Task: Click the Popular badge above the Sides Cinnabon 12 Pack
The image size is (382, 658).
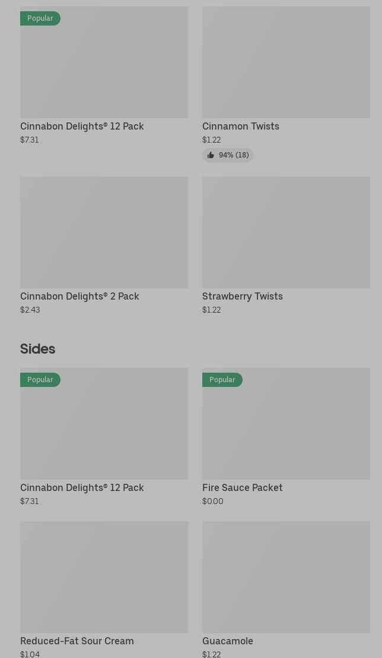Action: pyautogui.click(x=40, y=380)
